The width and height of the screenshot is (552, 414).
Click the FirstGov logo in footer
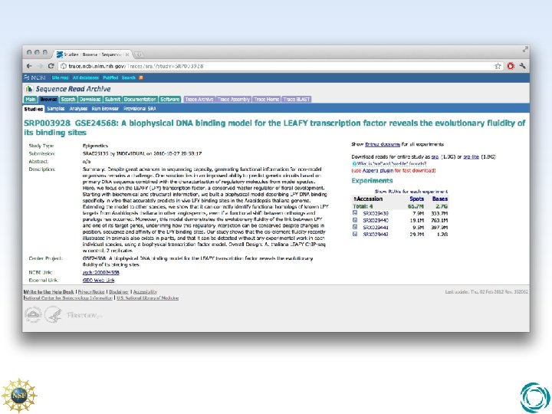click(x=84, y=315)
